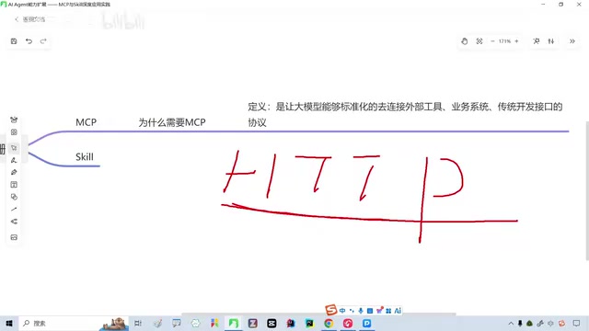The height and width of the screenshot is (331, 589).
Task: Select the line tool in left sidebar
Action: pyautogui.click(x=14, y=209)
